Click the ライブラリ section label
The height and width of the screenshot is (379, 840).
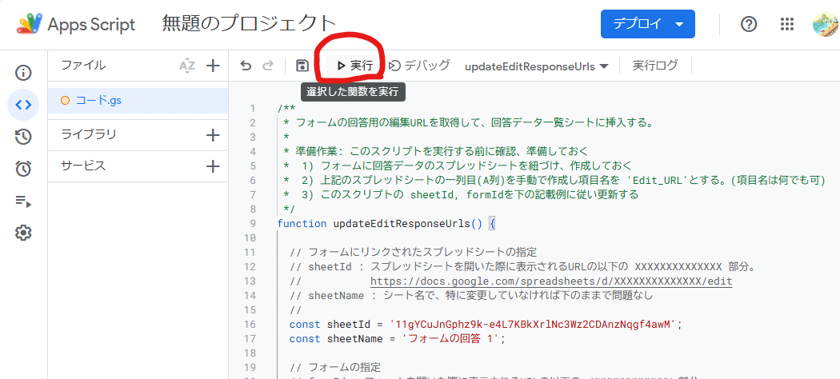pyautogui.click(x=88, y=134)
